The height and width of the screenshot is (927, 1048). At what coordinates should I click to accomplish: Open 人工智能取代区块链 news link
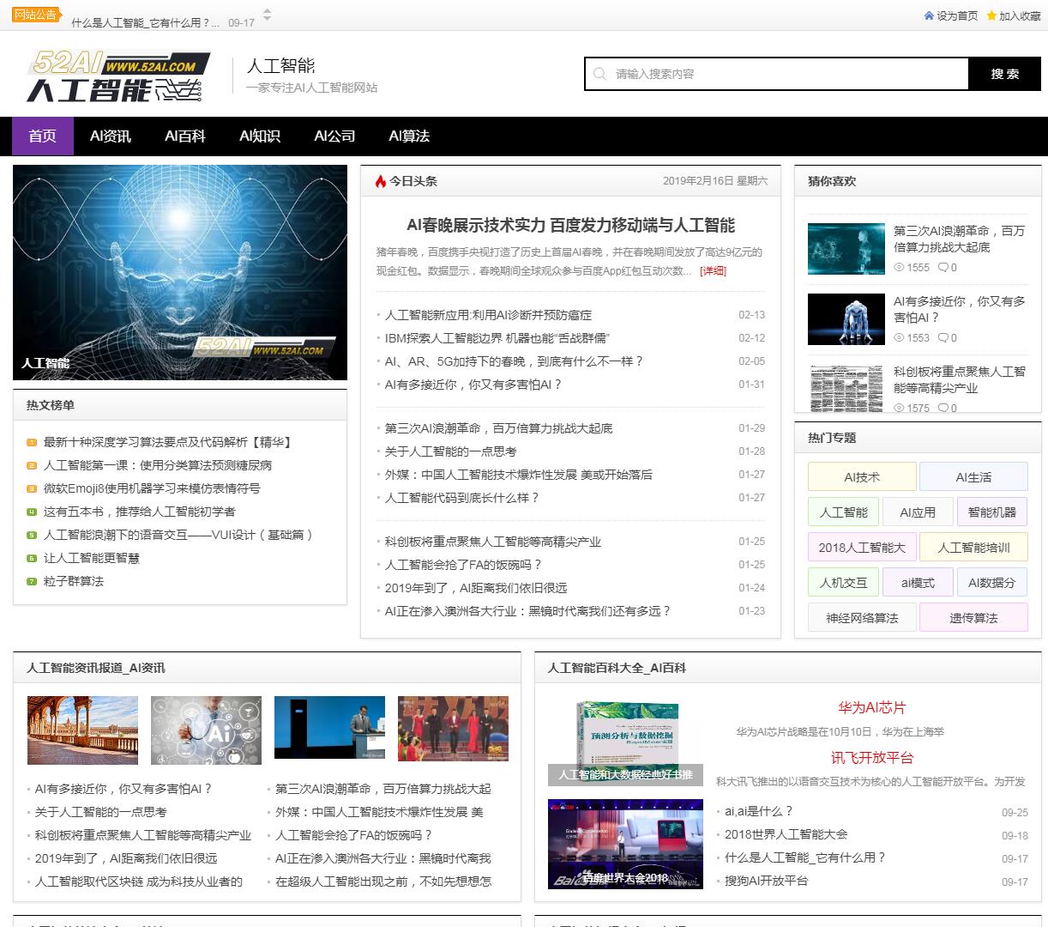139,882
